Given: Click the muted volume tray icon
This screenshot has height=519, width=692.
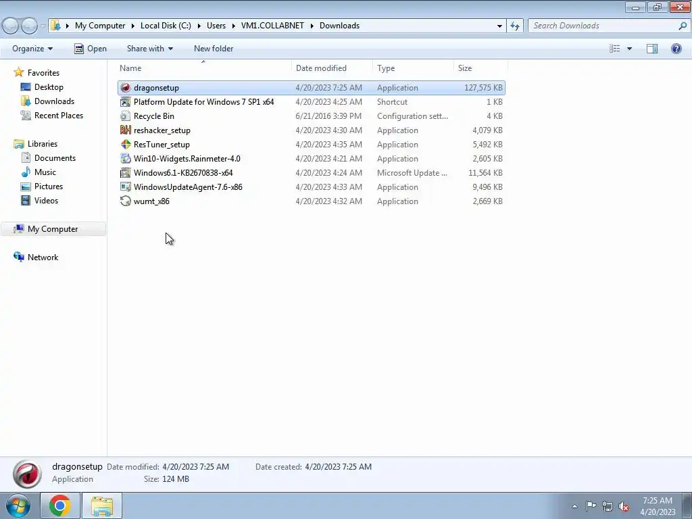Looking at the screenshot, I should pos(624,506).
